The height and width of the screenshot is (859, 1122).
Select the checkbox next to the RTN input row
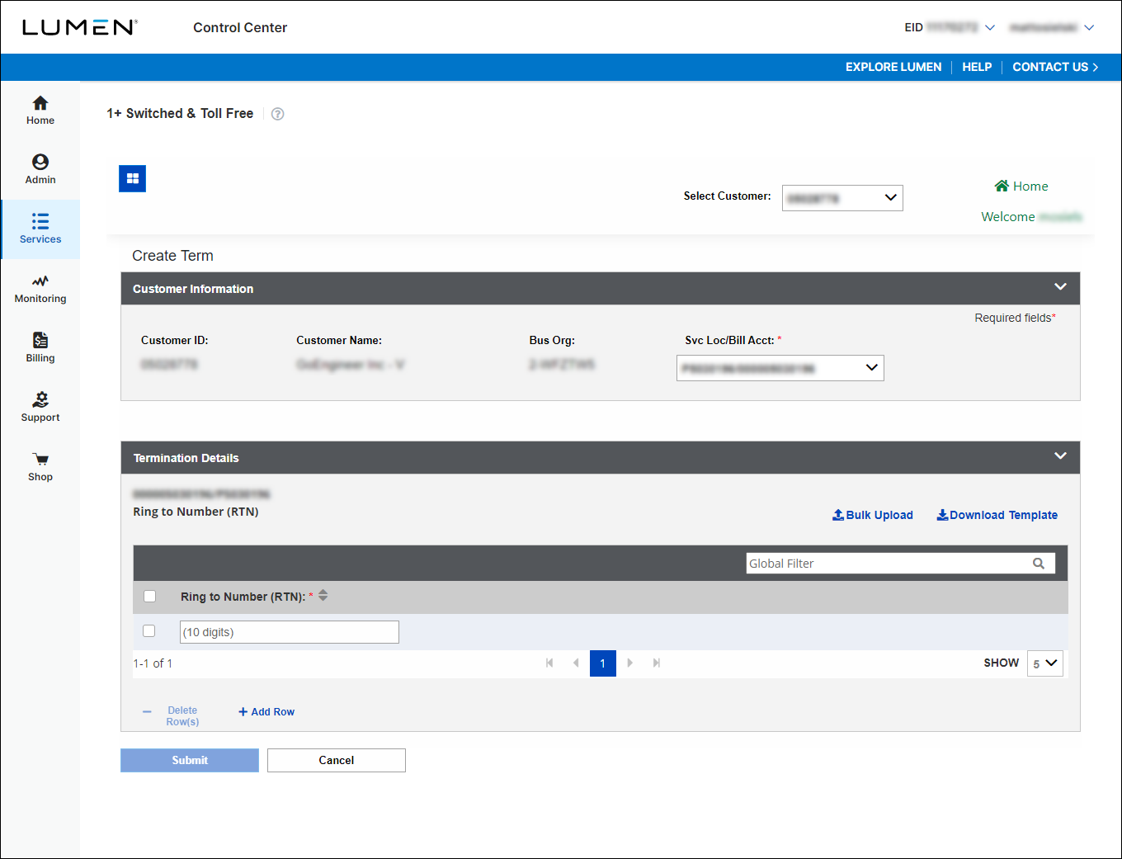pyautogui.click(x=148, y=630)
